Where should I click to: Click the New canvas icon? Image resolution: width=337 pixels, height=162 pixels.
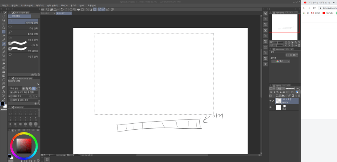pos(47,9)
